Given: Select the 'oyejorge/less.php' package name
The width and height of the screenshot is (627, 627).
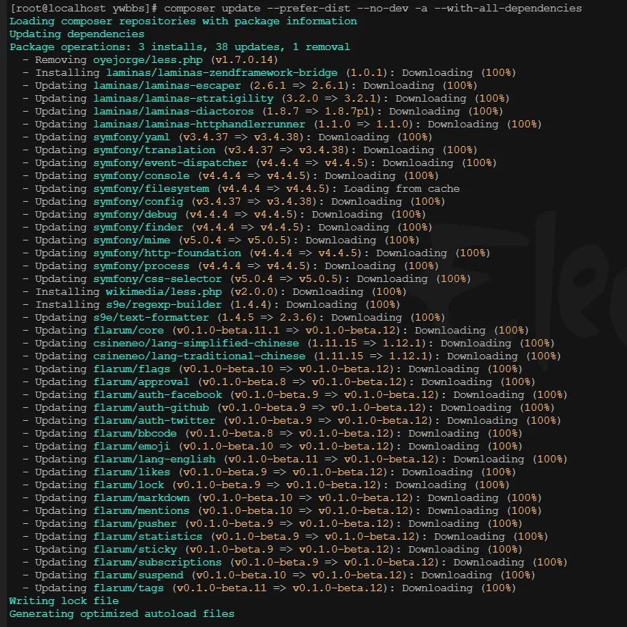Looking at the screenshot, I should [x=148, y=59].
